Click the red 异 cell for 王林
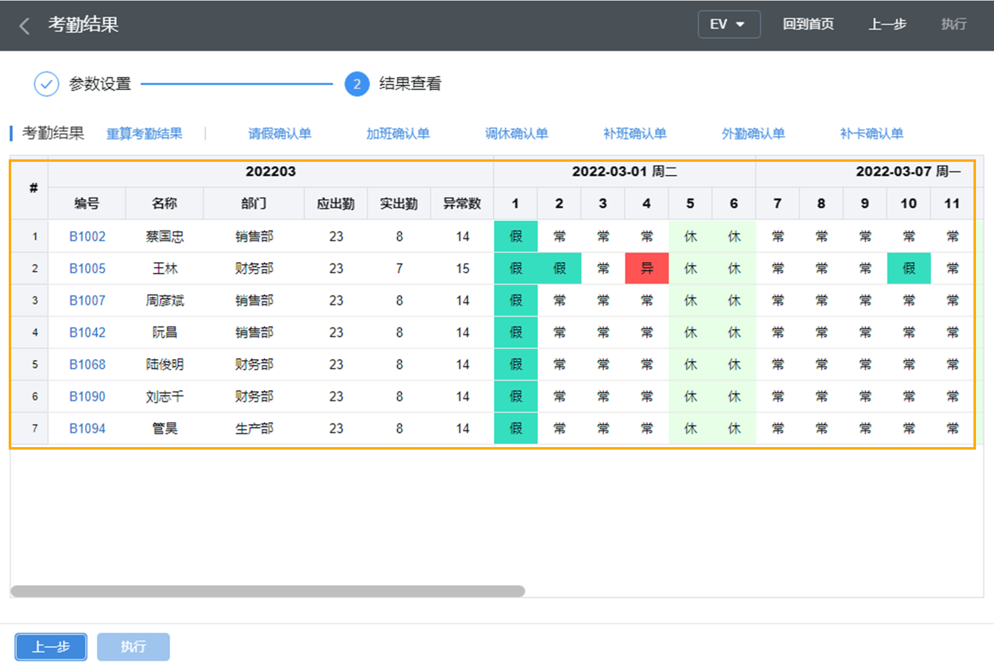 [x=646, y=268]
